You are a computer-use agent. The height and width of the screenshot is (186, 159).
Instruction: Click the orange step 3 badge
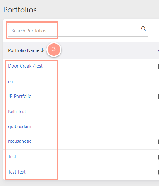point(54,49)
